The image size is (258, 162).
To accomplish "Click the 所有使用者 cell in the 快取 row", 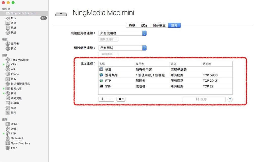I will [x=144, y=69].
